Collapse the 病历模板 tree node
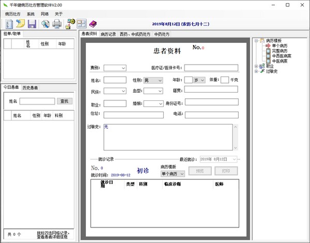 257,40
